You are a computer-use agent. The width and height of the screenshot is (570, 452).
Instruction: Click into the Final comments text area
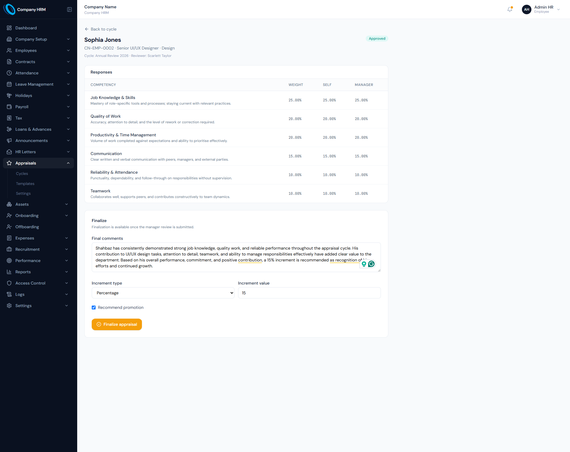[x=236, y=257]
